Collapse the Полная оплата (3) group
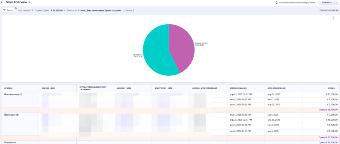The width and height of the screenshot is (340, 144). coord(13,95)
